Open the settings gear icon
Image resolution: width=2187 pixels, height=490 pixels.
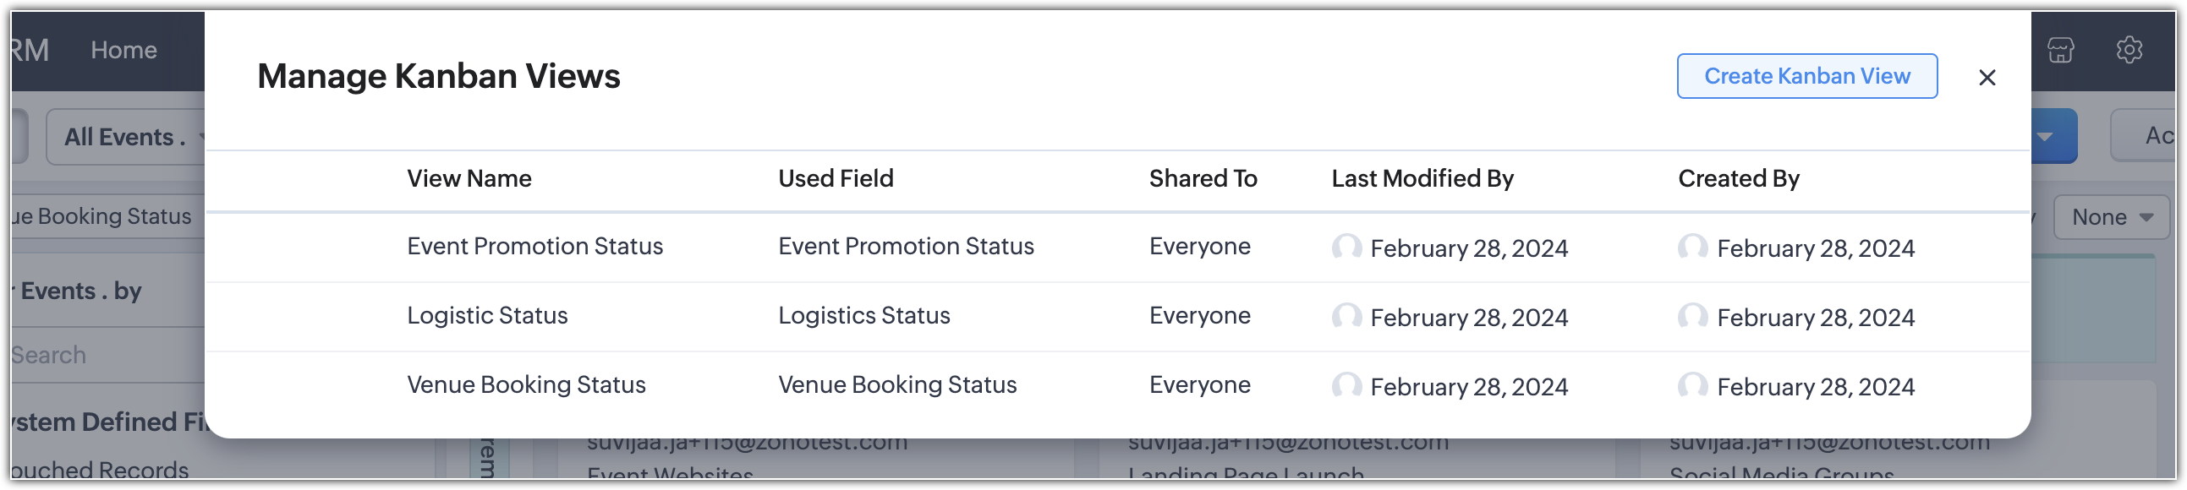point(2129,50)
